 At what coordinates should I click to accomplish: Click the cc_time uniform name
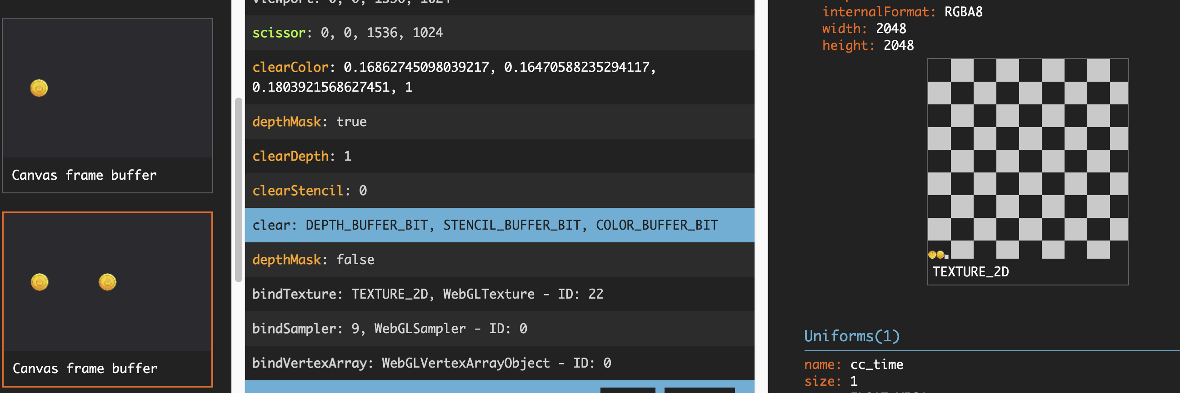point(876,364)
